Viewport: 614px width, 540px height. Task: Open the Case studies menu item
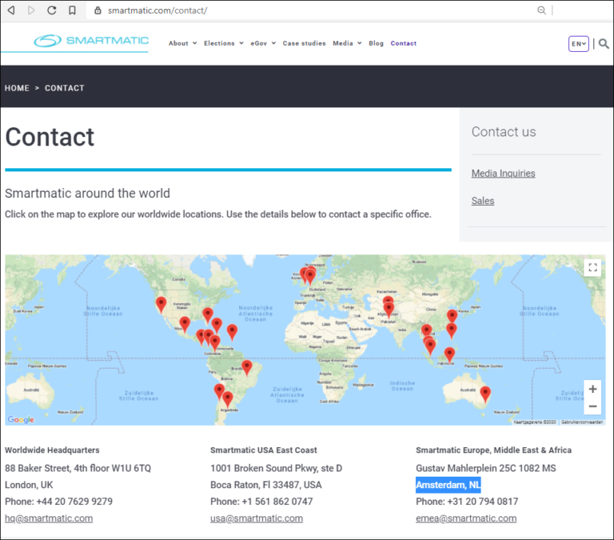point(304,43)
